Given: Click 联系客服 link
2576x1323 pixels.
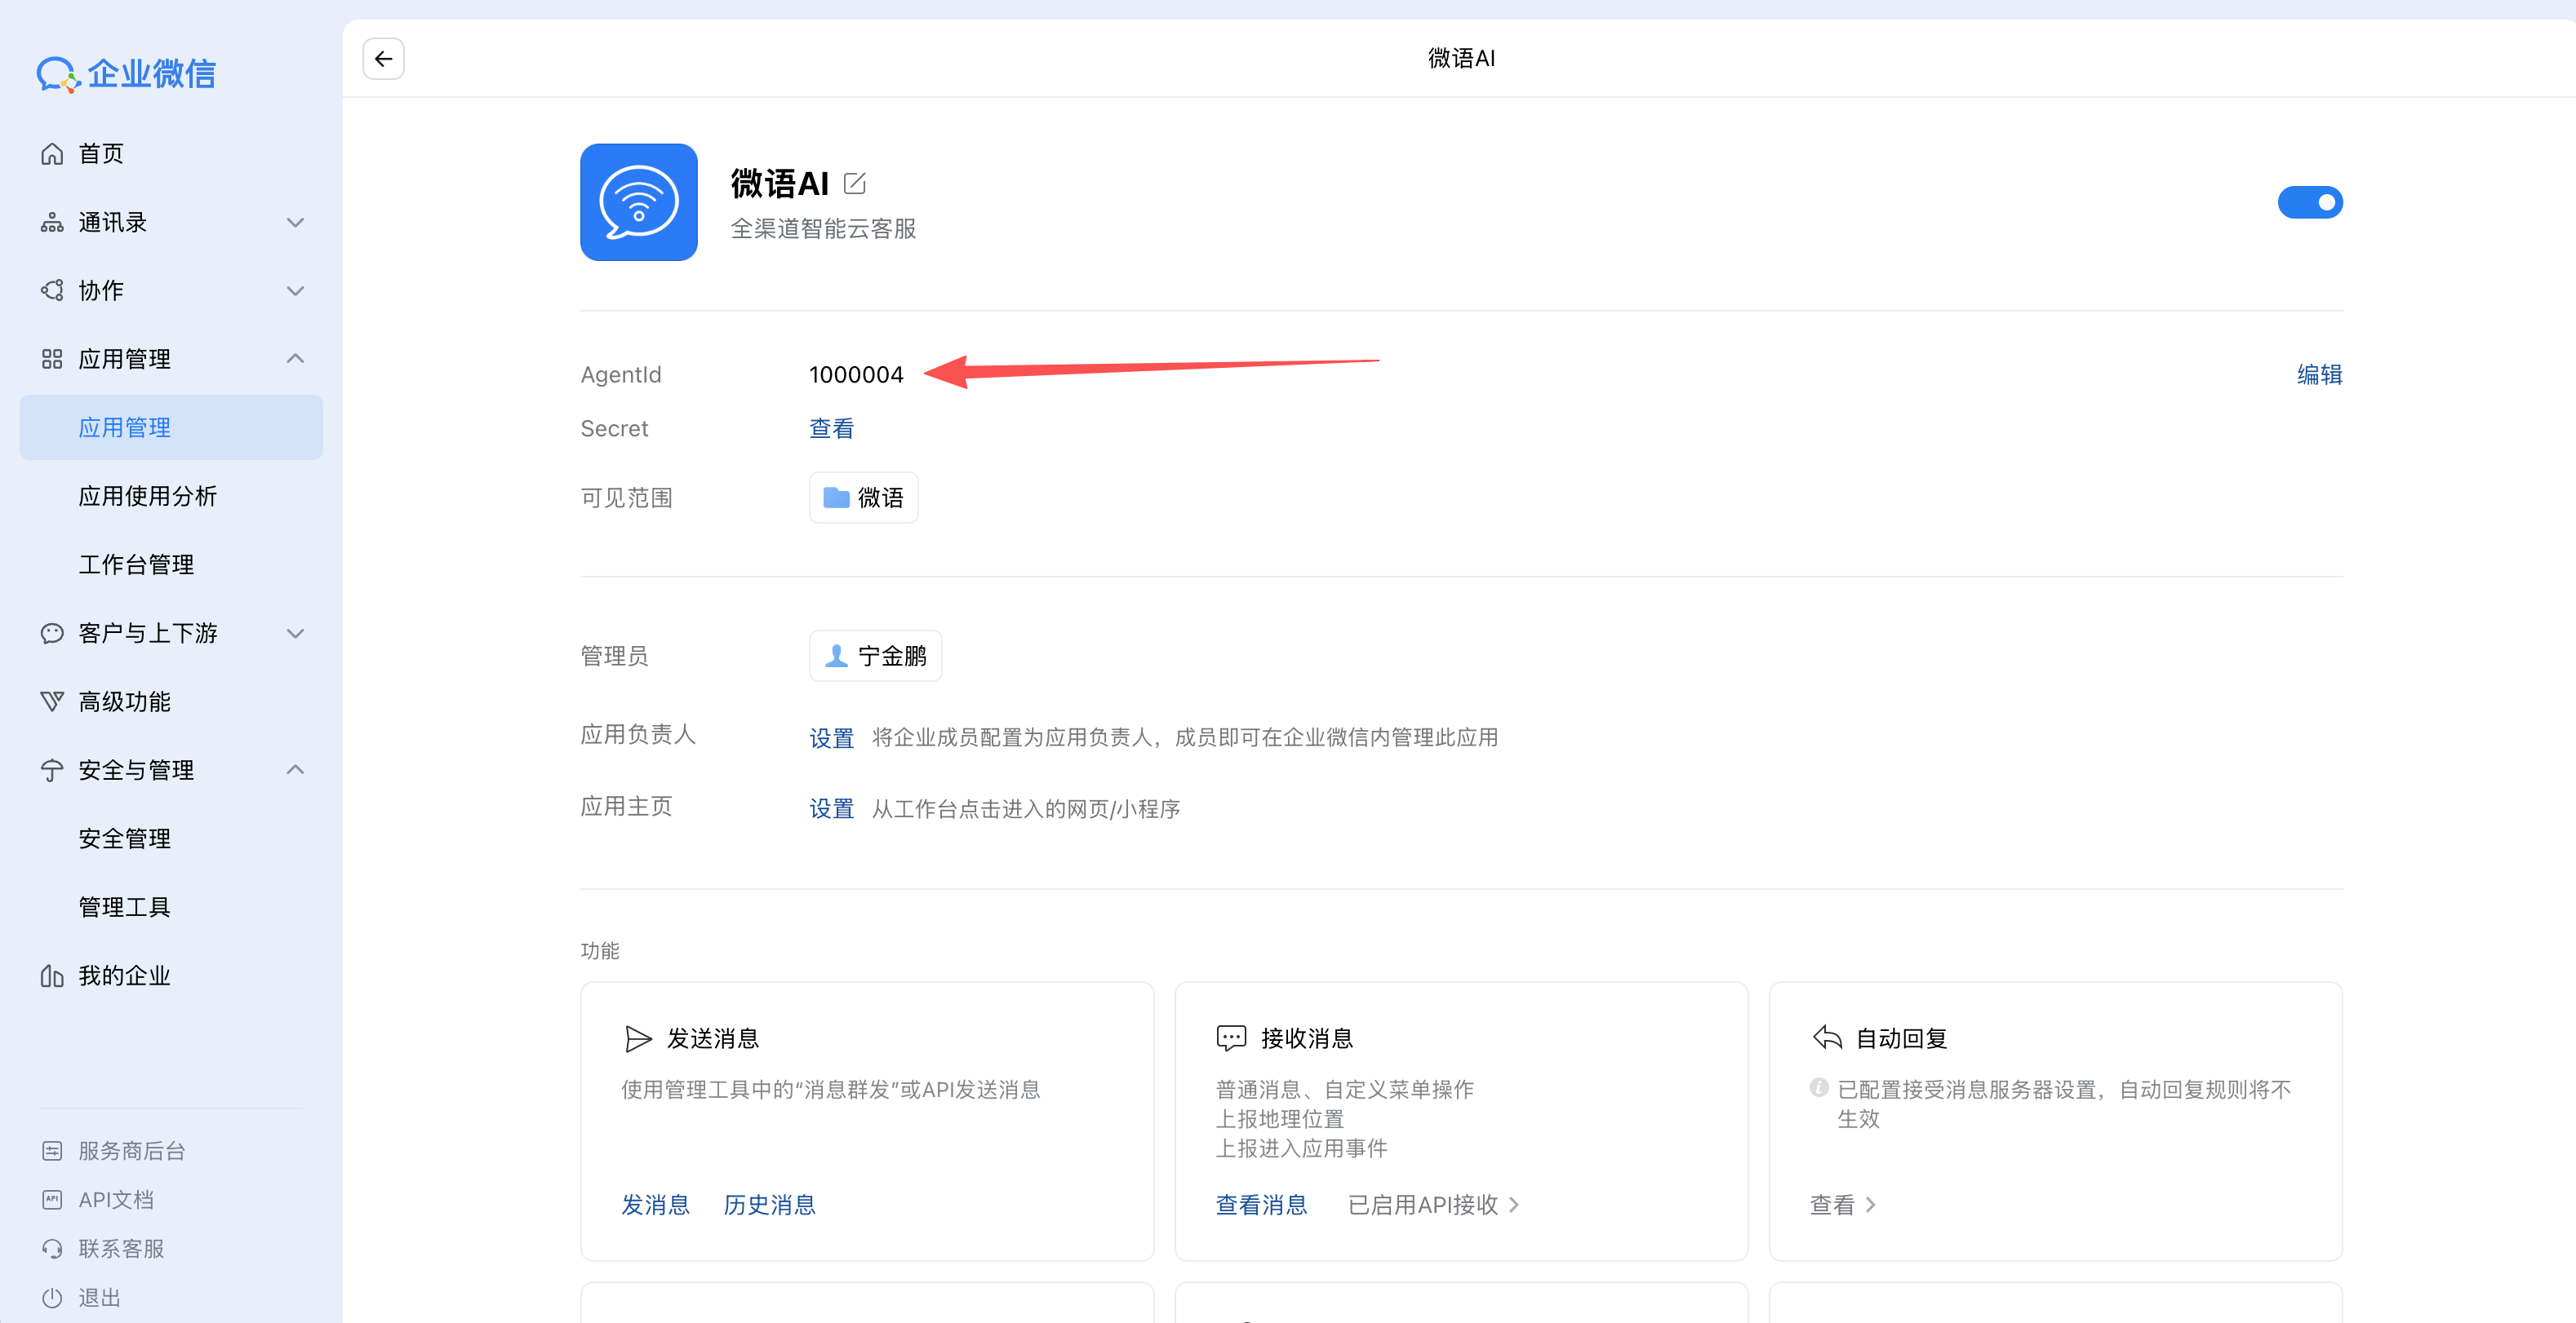Looking at the screenshot, I should [121, 1248].
